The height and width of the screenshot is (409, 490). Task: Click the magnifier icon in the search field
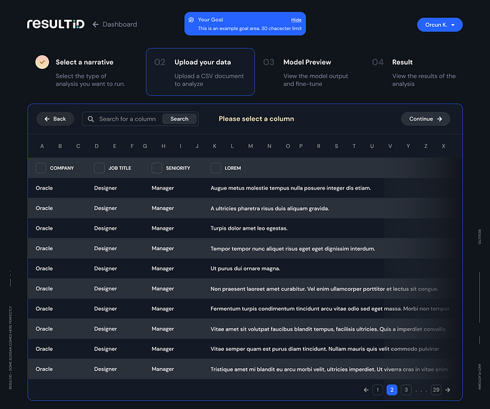point(91,119)
